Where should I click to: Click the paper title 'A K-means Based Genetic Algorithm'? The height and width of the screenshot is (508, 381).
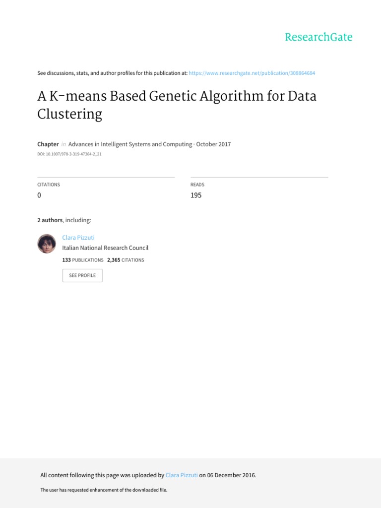(177, 105)
